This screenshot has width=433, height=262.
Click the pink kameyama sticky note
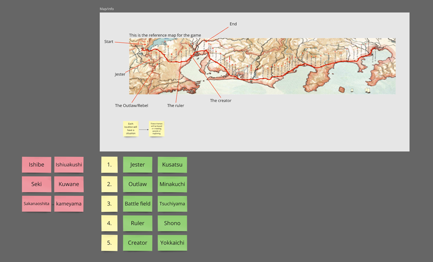(69, 204)
